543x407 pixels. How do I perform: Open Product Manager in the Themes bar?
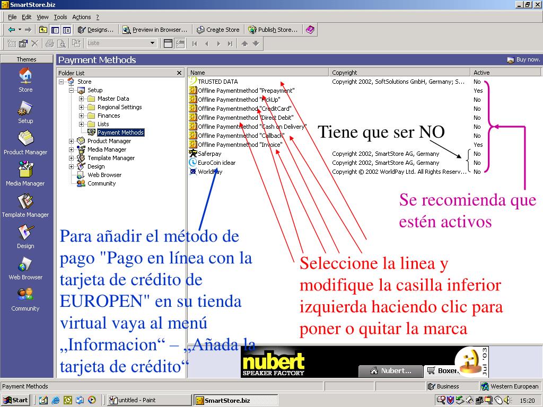click(25, 143)
